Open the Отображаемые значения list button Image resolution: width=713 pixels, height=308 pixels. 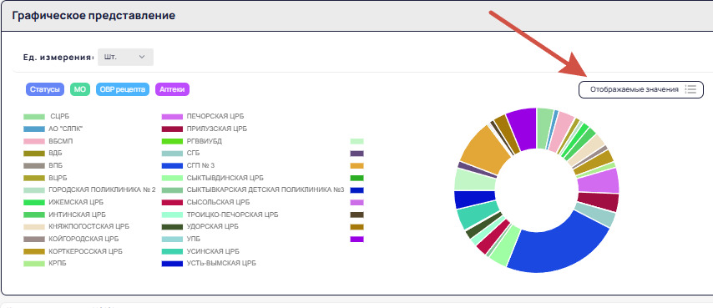pyautogui.click(x=640, y=89)
